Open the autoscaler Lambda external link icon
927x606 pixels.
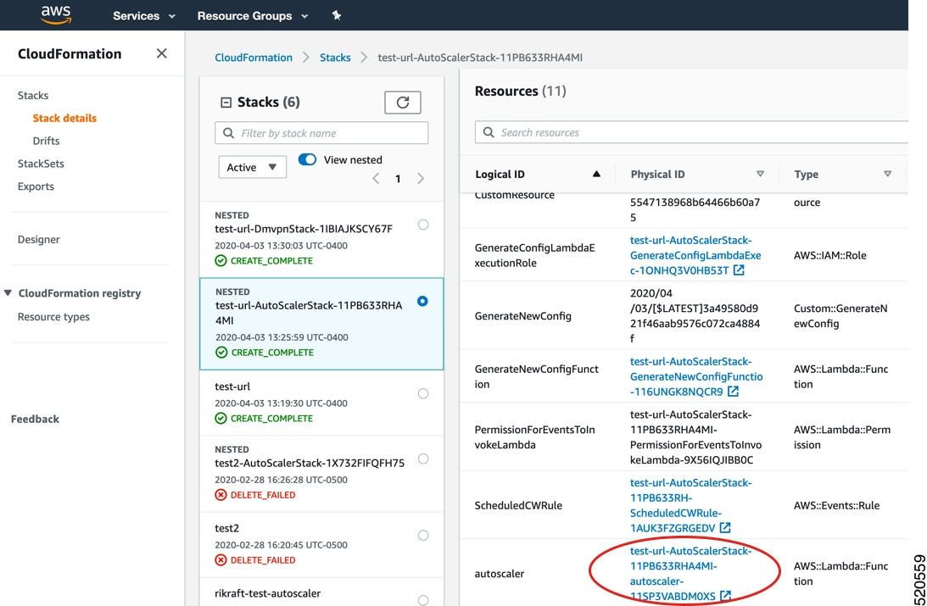[x=724, y=596]
